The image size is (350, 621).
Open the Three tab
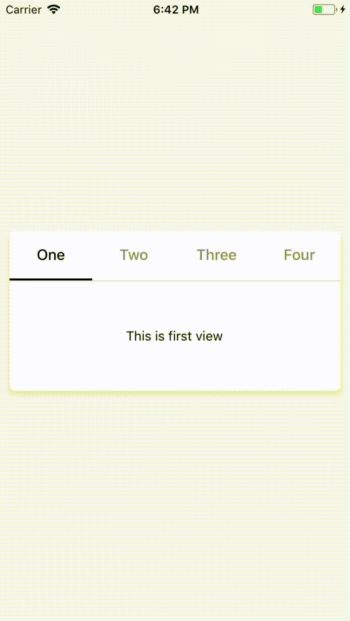[217, 255]
